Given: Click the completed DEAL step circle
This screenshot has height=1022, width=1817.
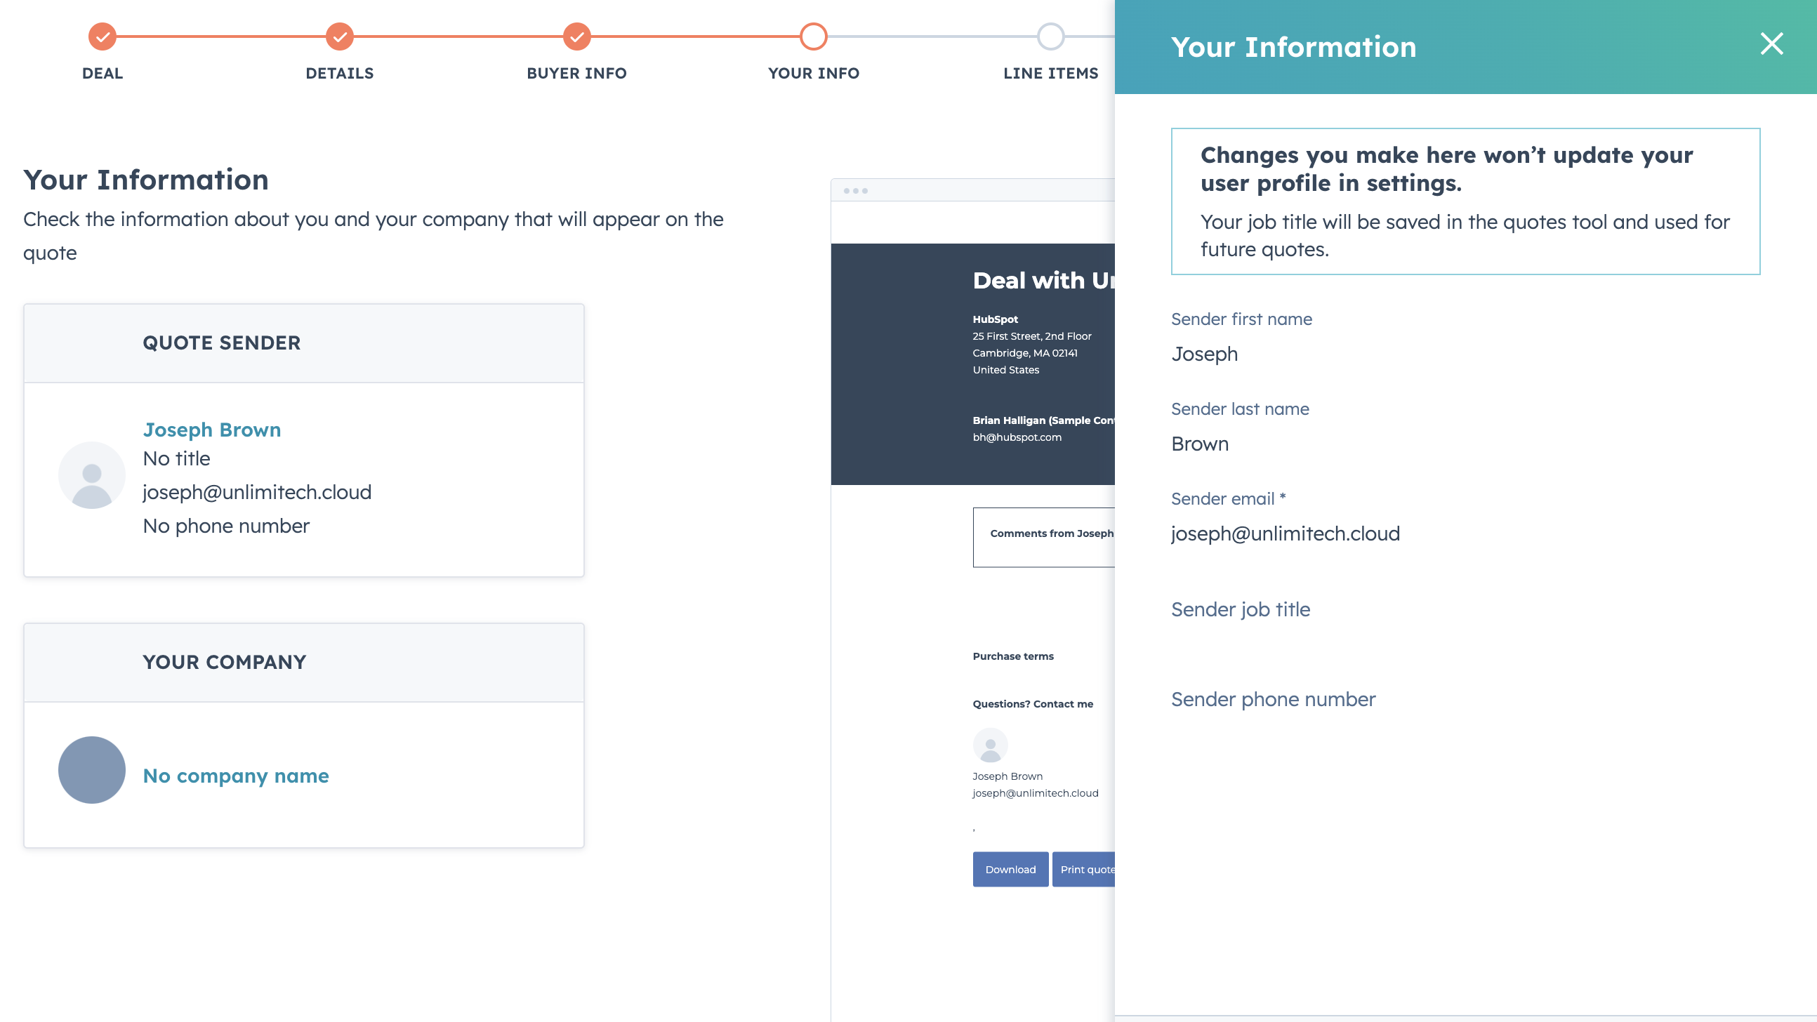Looking at the screenshot, I should [x=103, y=36].
